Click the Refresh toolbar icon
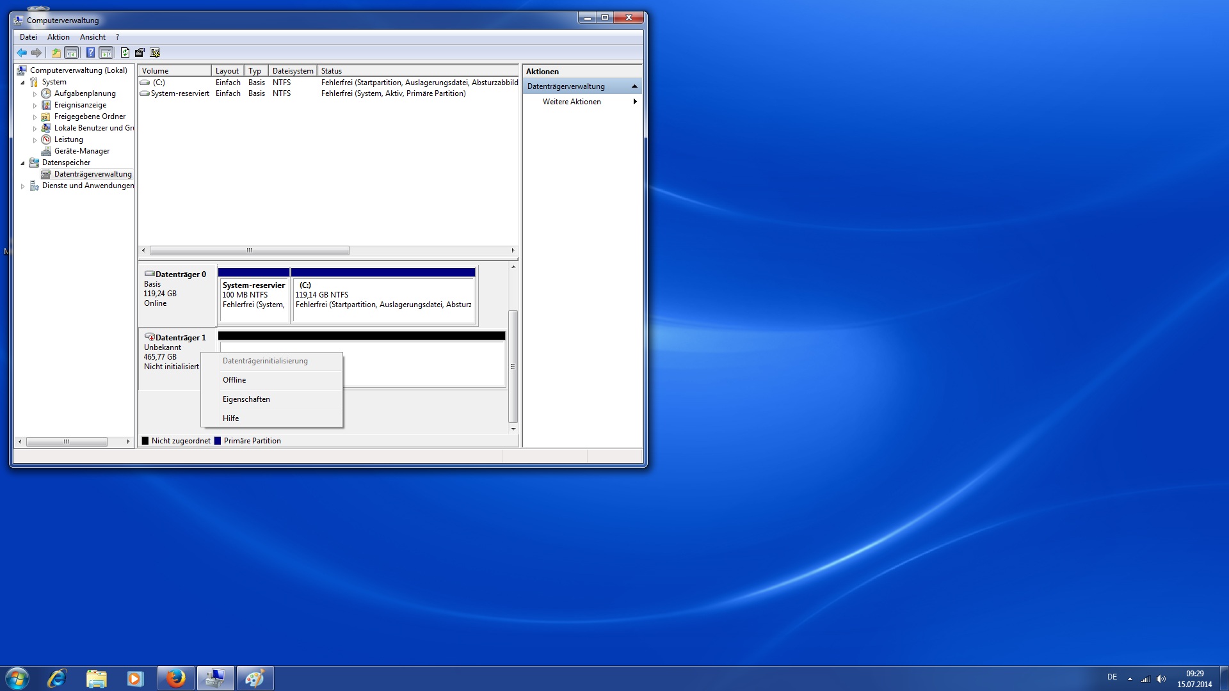The width and height of the screenshot is (1229, 691). coord(125,53)
